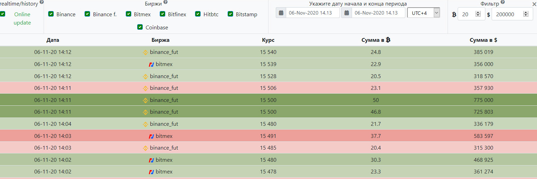Select cell with sum 775 000
This screenshot has width=537, height=179.
click(483, 100)
